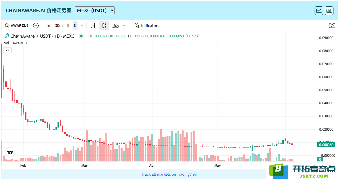Click the May date axis label

point(218,166)
